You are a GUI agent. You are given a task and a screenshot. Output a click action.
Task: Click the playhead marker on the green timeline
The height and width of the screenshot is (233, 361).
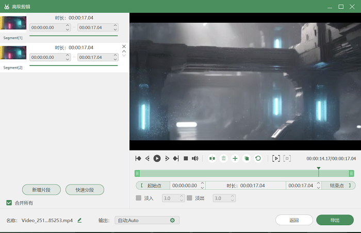[x=318, y=169]
